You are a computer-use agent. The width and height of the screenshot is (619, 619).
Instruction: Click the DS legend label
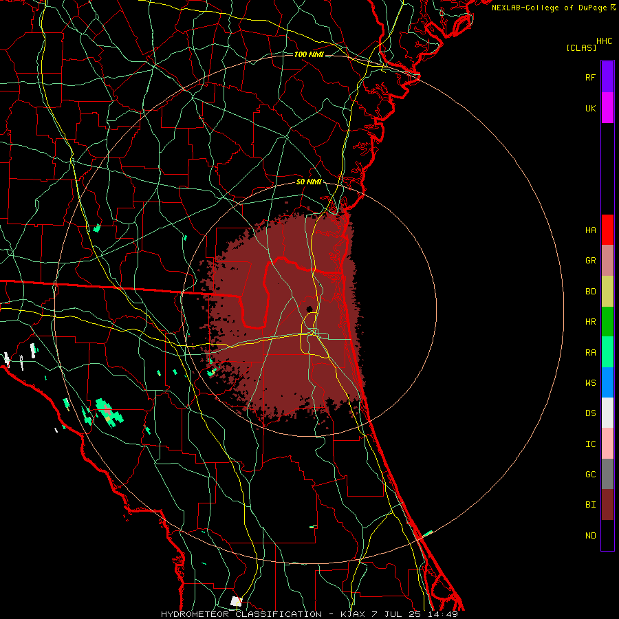tap(590, 413)
